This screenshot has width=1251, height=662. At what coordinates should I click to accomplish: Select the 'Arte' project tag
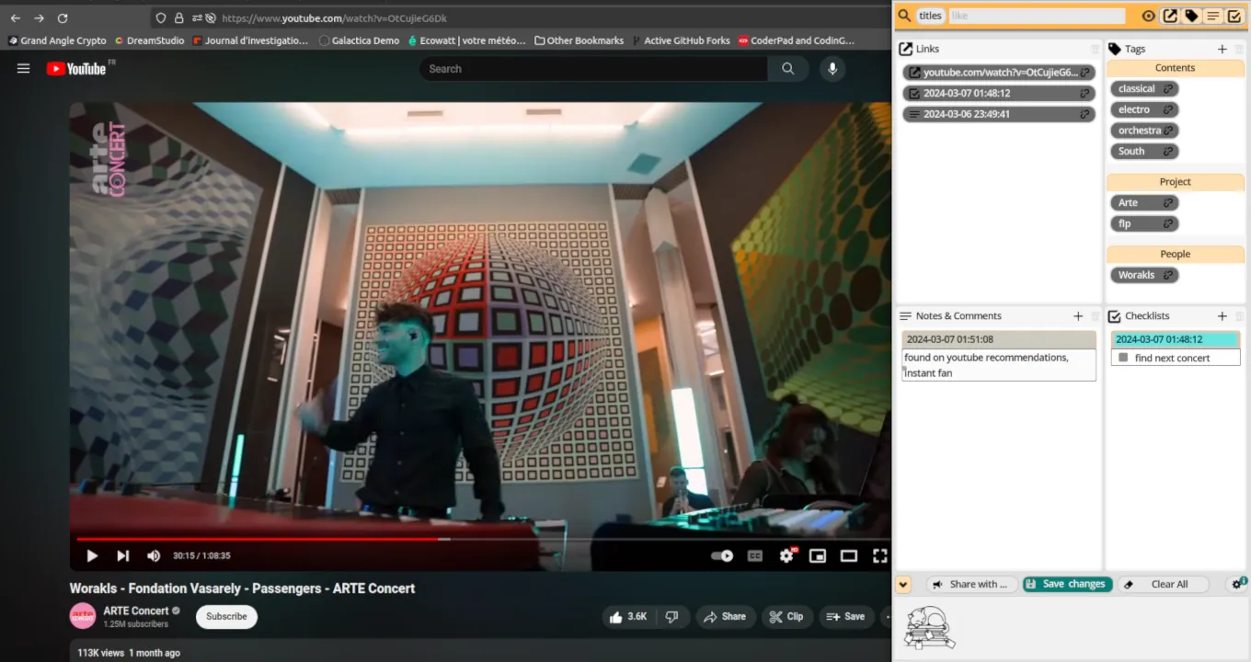point(1129,202)
